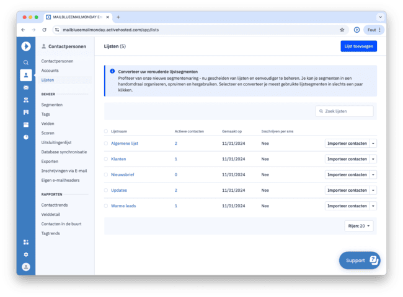Open Chrome three-dot menu
This screenshot has width=403, height=297.
[379, 30]
